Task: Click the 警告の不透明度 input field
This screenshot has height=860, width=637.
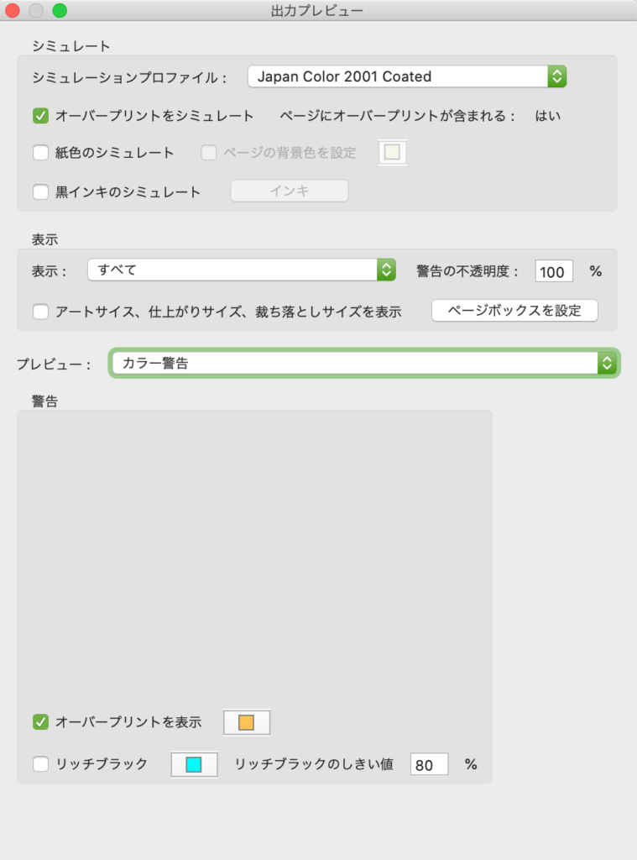Action: pos(554,271)
